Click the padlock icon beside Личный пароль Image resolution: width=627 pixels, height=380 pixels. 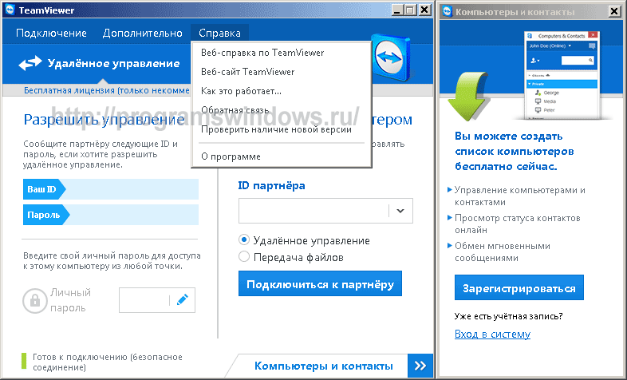[35, 300]
